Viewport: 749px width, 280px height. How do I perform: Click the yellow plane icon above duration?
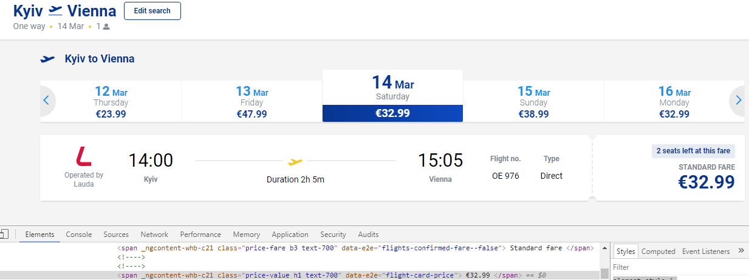pyautogui.click(x=295, y=162)
